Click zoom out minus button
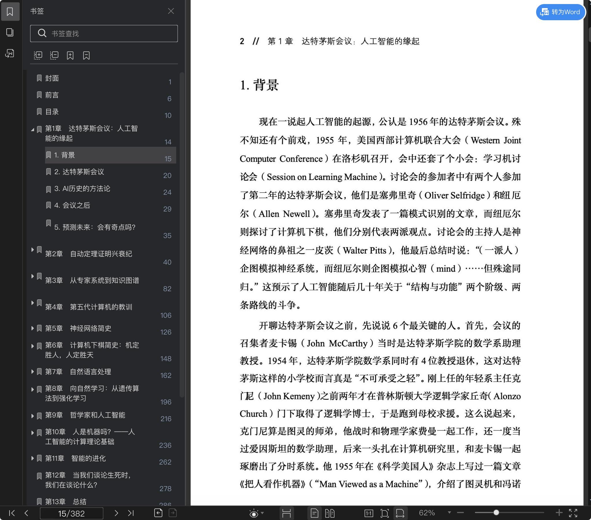591x520 pixels. [x=461, y=513]
